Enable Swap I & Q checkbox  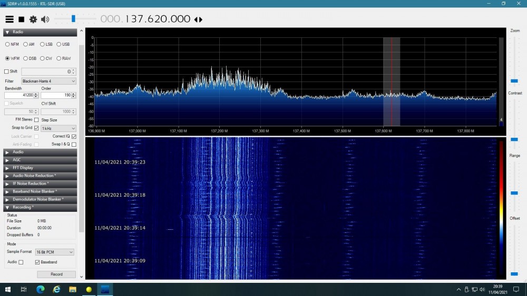point(74,144)
